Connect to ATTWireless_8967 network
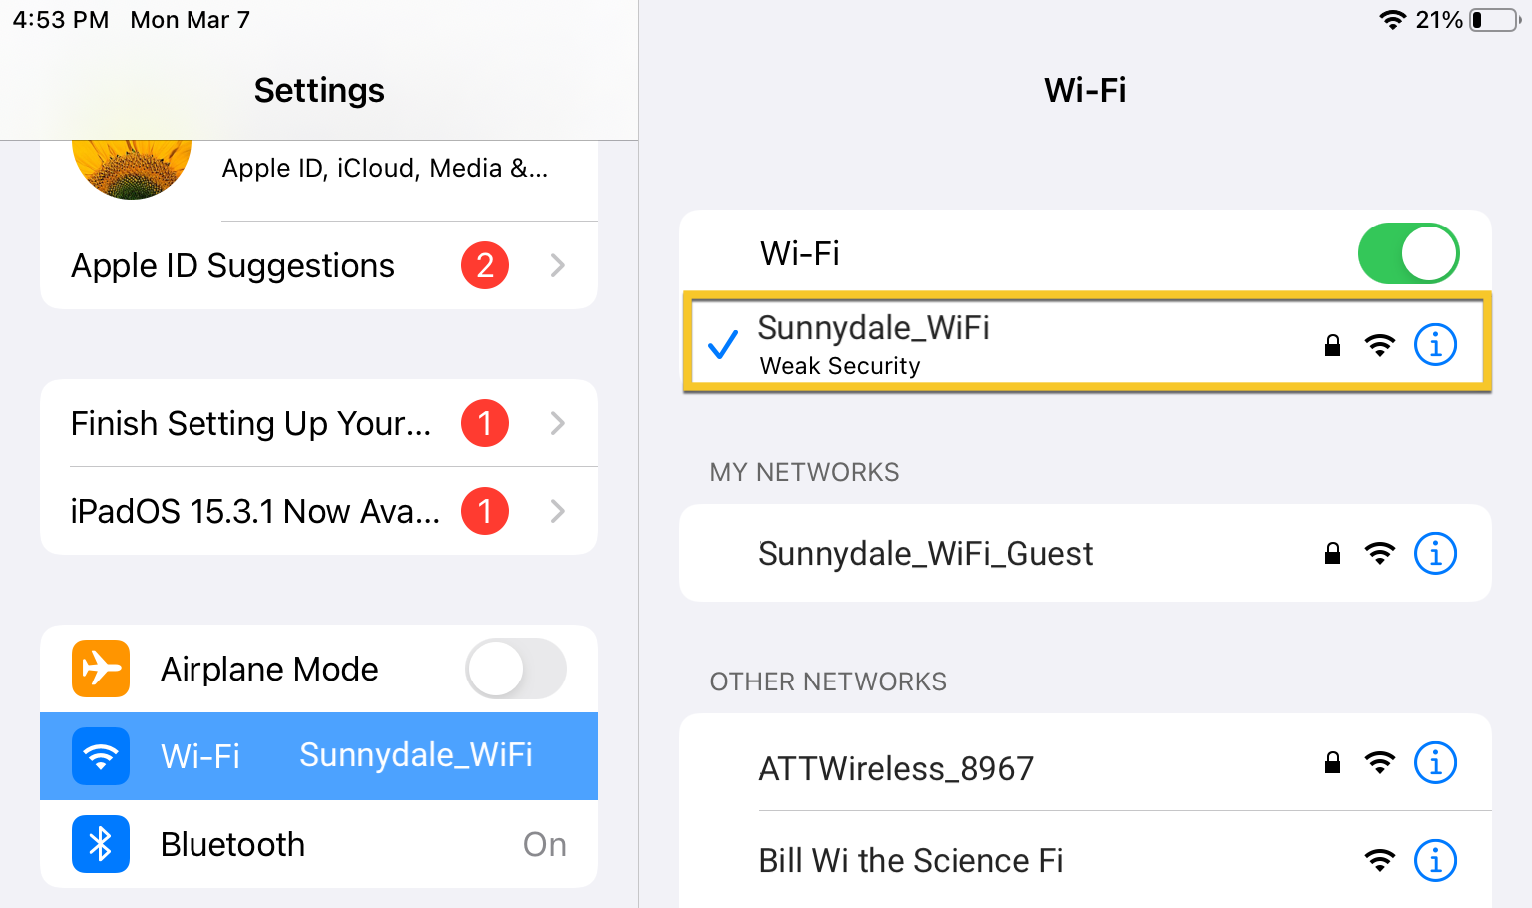Screen dimensions: 1532x908 coord(896,768)
